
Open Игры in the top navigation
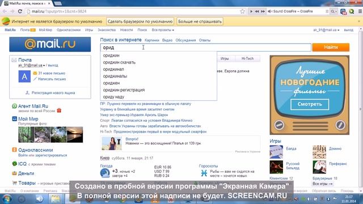89,30
